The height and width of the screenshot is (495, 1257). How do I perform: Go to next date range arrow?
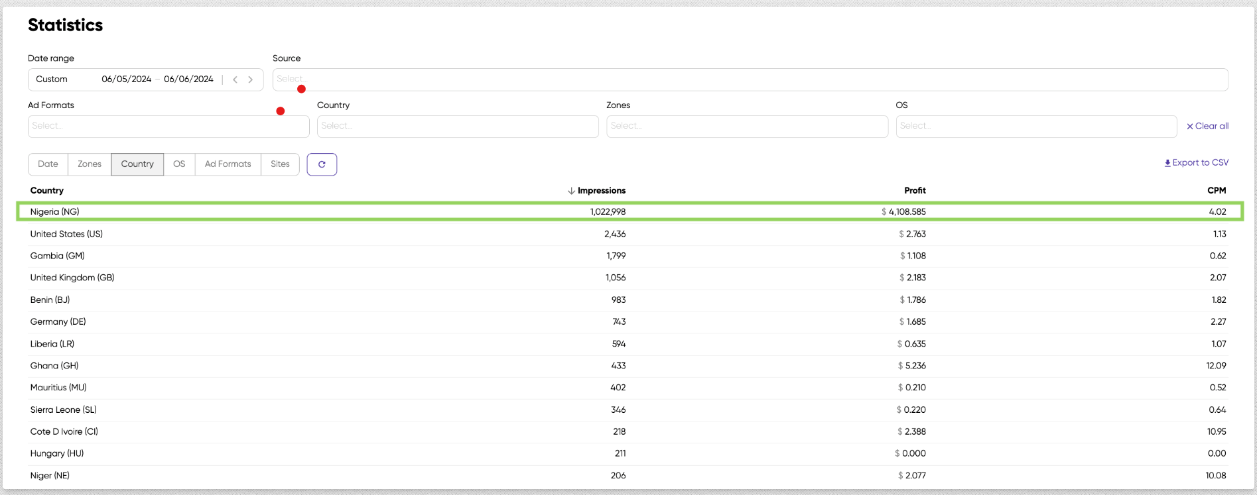pos(251,80)
